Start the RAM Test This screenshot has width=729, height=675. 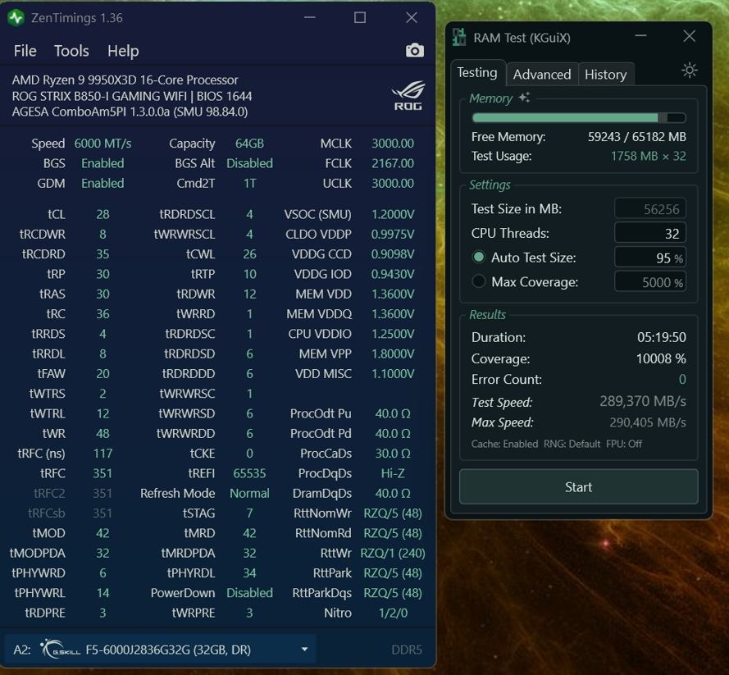(x=578, y=486)
